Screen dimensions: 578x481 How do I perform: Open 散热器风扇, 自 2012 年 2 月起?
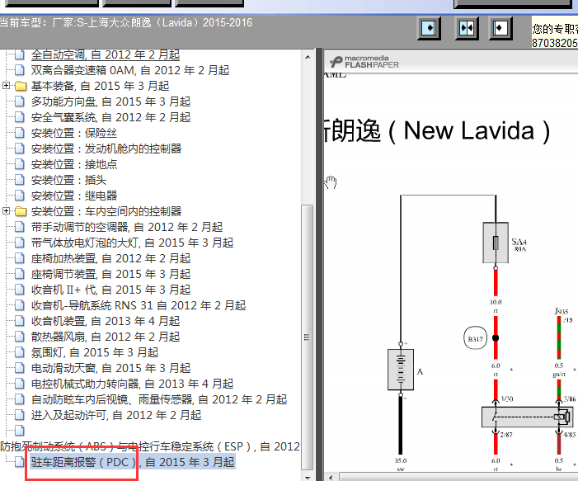coord(105,337)
